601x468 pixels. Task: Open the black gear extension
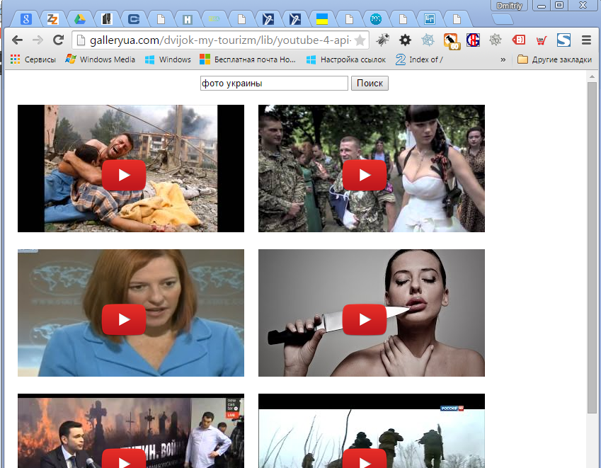coord(405,40)
